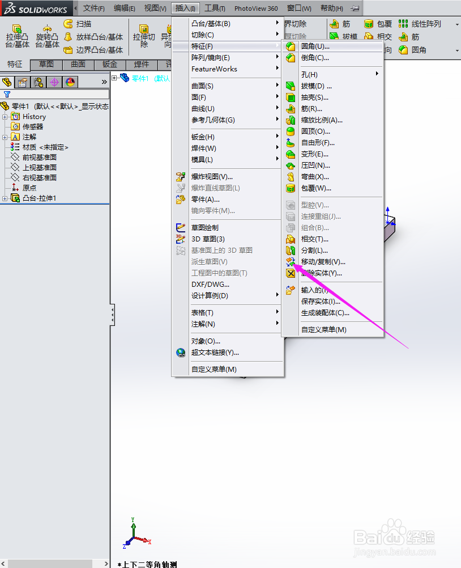Expand the 设计算例(D) submenu

tap(228, 295)
